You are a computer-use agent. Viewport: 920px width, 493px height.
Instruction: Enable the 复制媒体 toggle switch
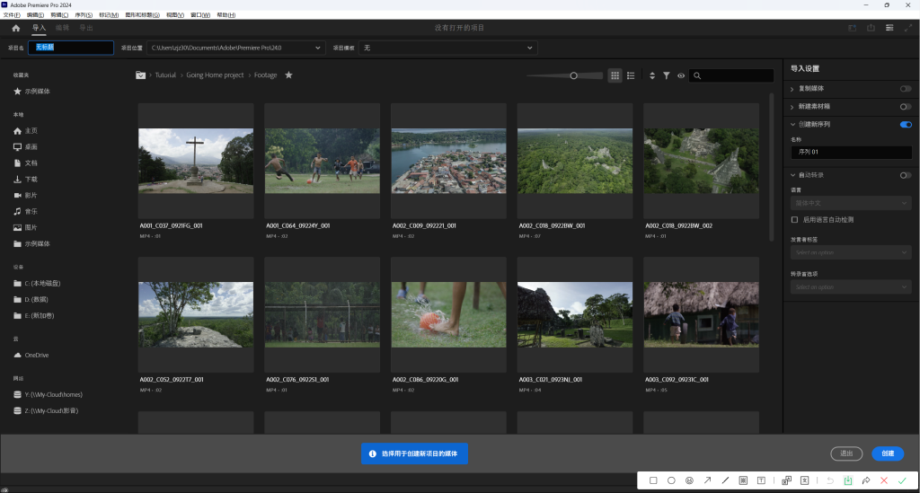905,89
